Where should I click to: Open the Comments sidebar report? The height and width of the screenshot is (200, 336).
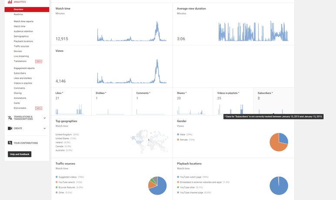19,88
